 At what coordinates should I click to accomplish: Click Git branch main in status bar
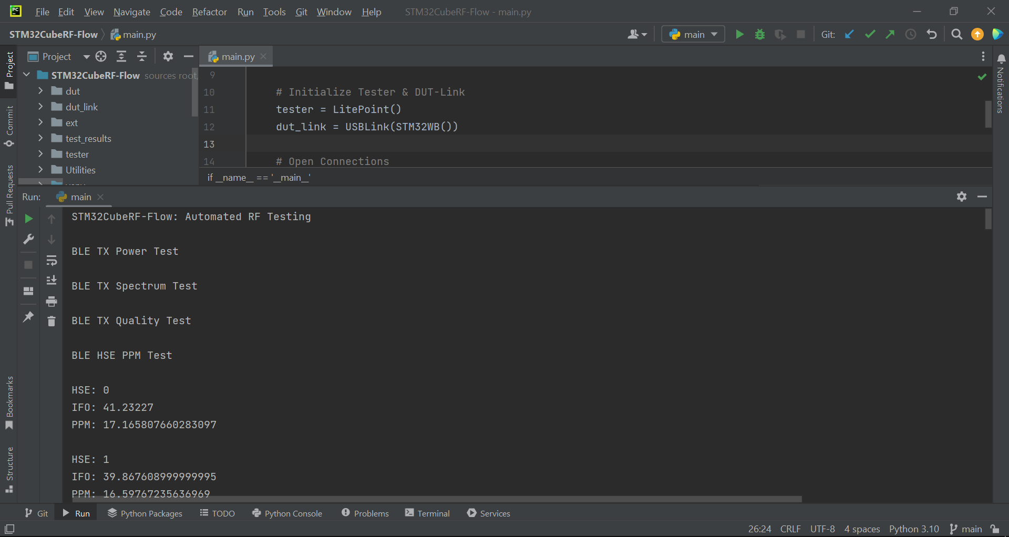pyautogui.click(x=966, y=529)
